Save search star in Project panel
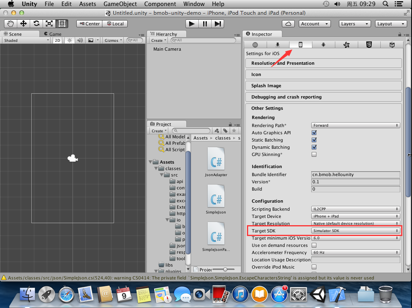 tap(234, 131)
